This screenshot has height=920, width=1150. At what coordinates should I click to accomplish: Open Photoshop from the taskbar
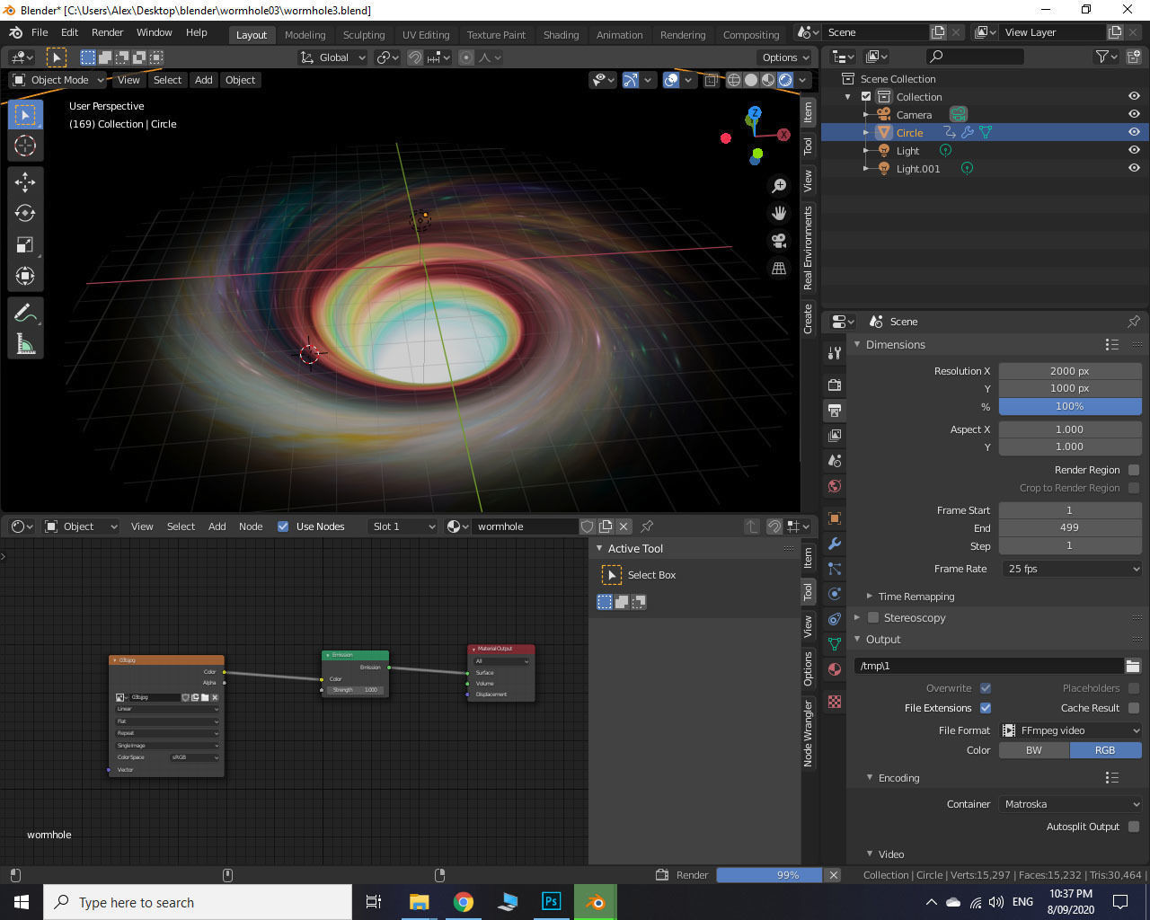tap(552, 902)
